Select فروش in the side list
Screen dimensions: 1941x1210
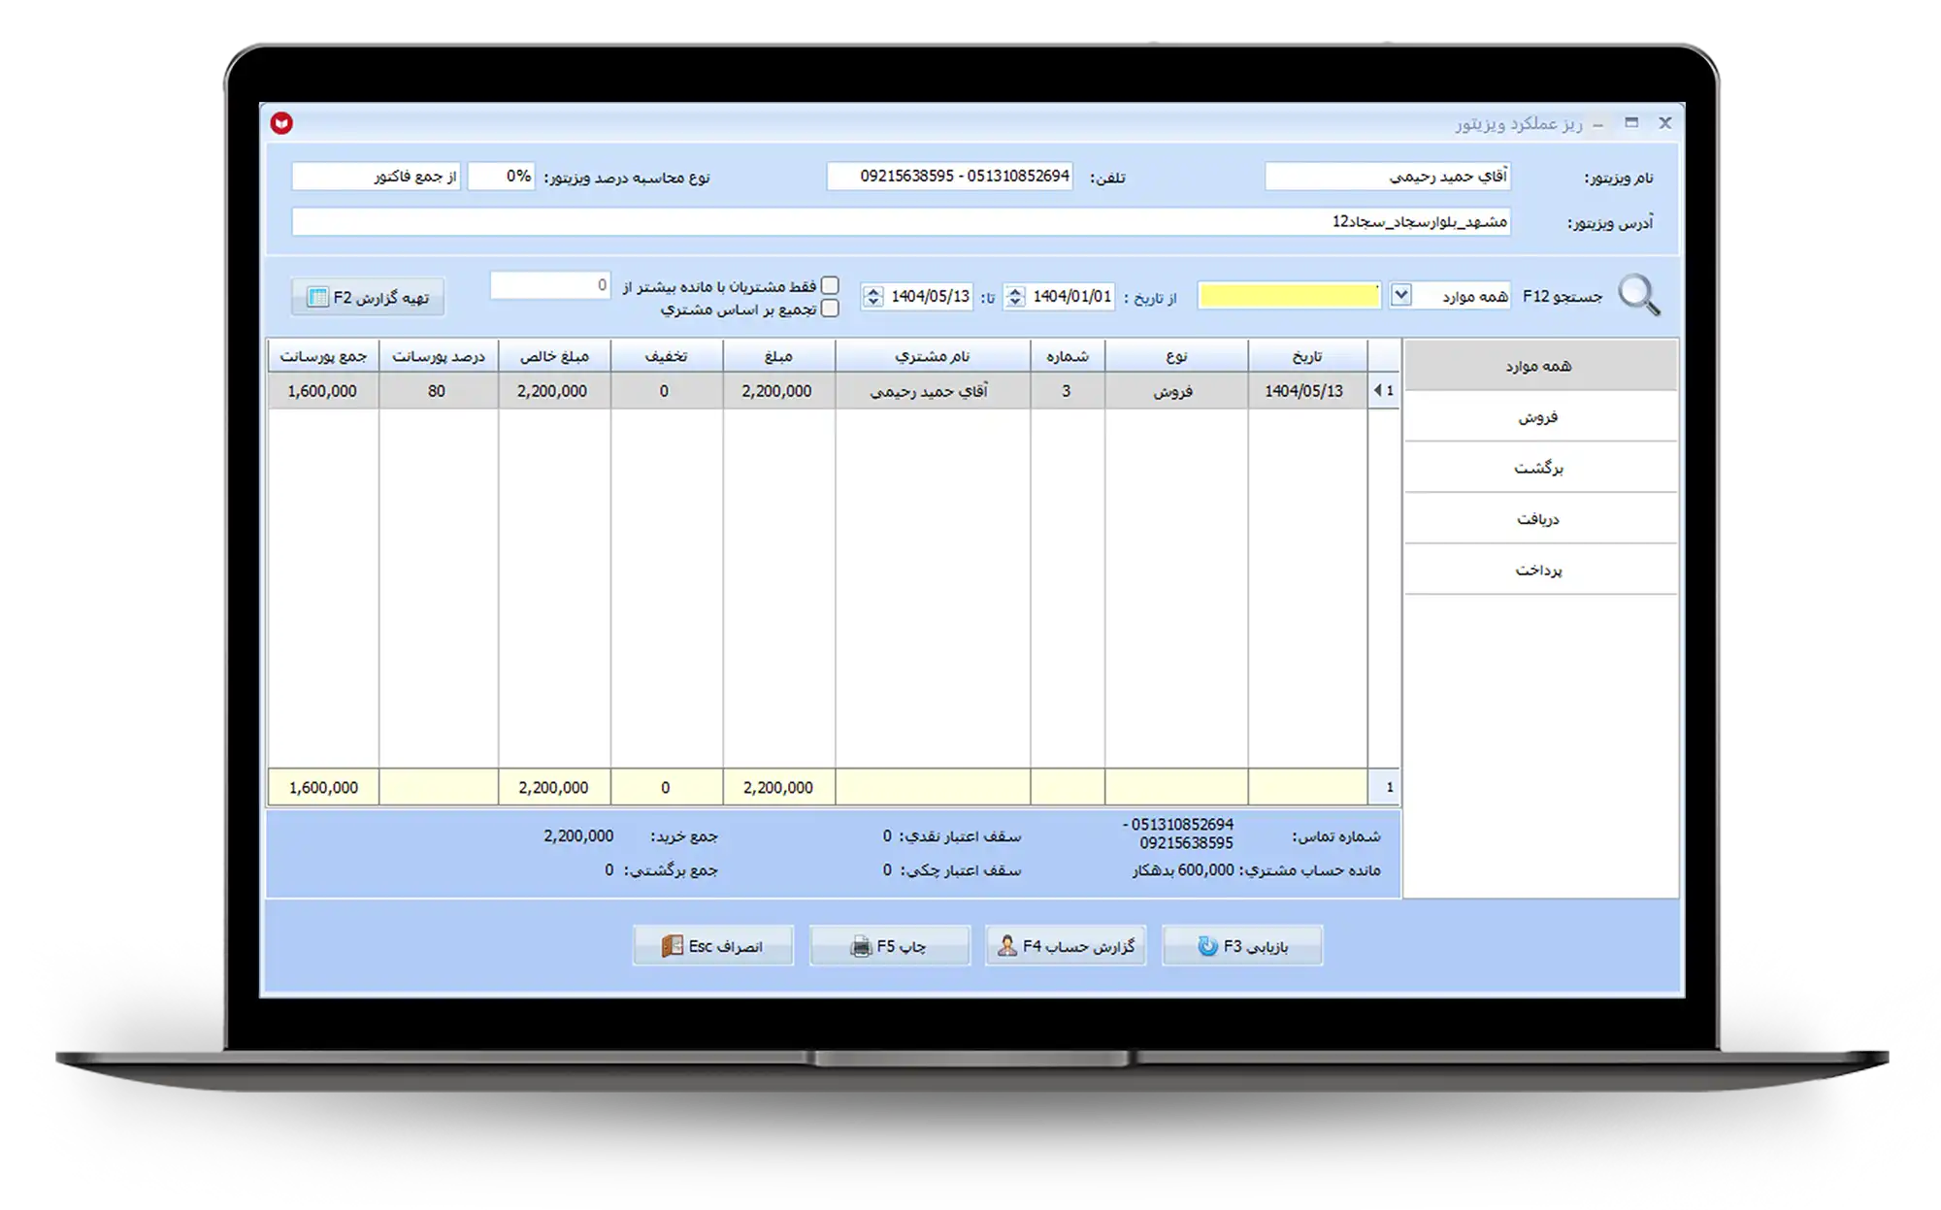pyautogui.click(x=1540, y=417)
